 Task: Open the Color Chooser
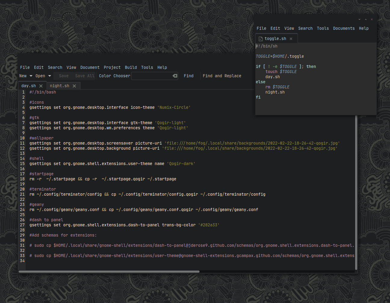[115, 76]
